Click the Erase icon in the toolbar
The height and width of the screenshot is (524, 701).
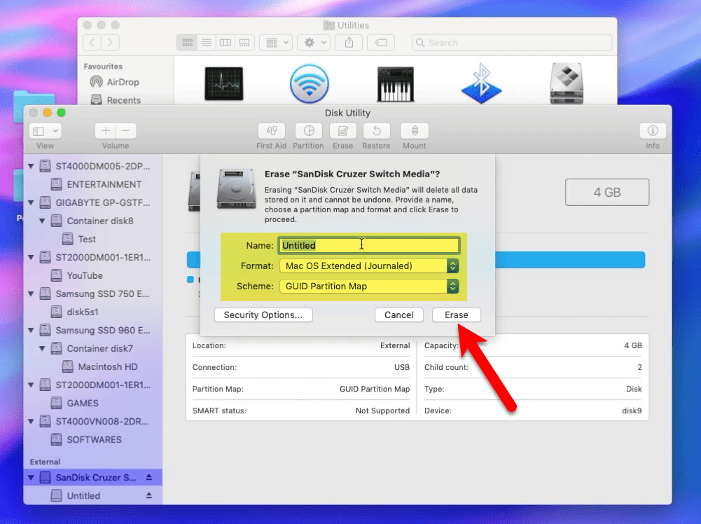343,131
